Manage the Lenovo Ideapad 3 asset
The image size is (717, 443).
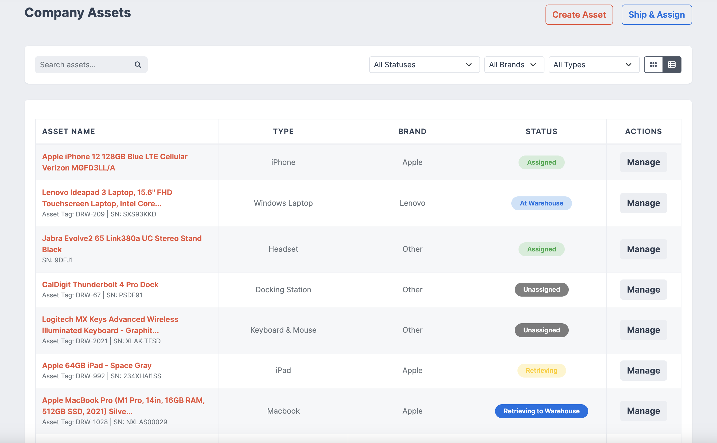pos(643,203)
